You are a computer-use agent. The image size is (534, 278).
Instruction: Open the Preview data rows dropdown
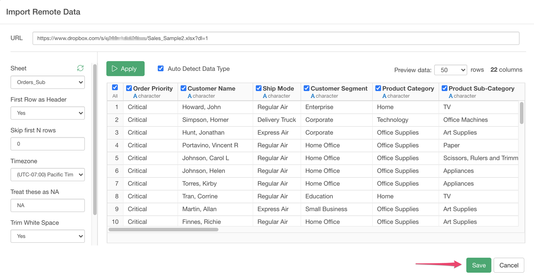pos(451,70)
